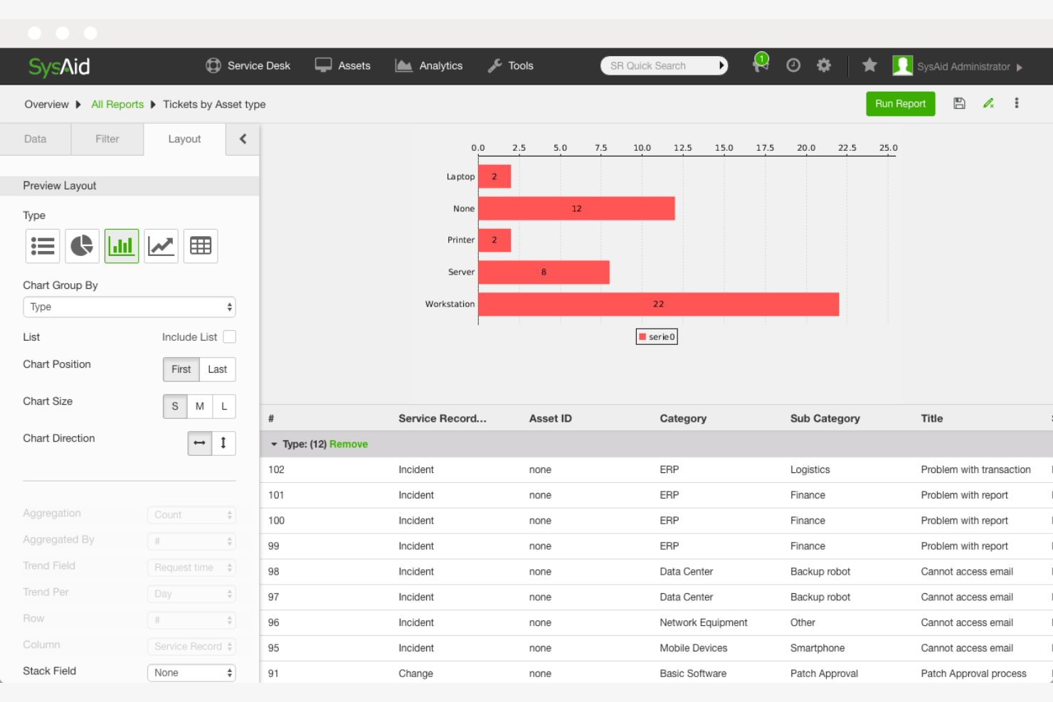Save the report with the save icon
The image size is (1053, 702).
click(959, 103)
